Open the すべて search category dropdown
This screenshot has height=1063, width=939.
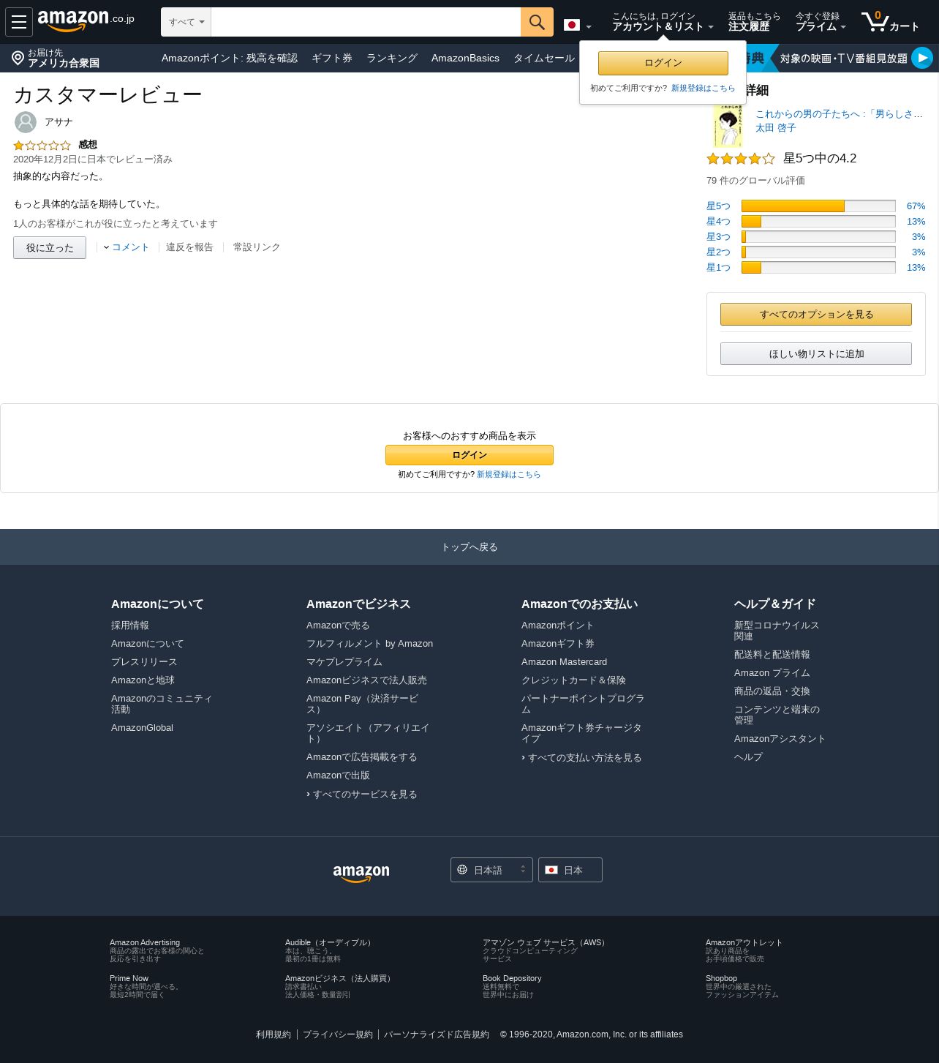186,22
